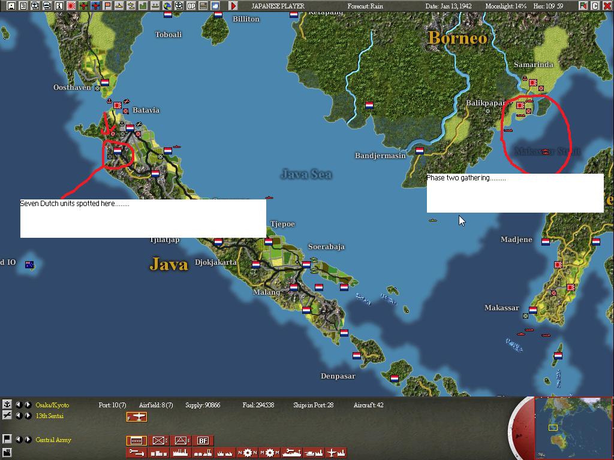
Task: Click the infantry unit symbol button
Action: pyautogui.click(x=158, y=441)
